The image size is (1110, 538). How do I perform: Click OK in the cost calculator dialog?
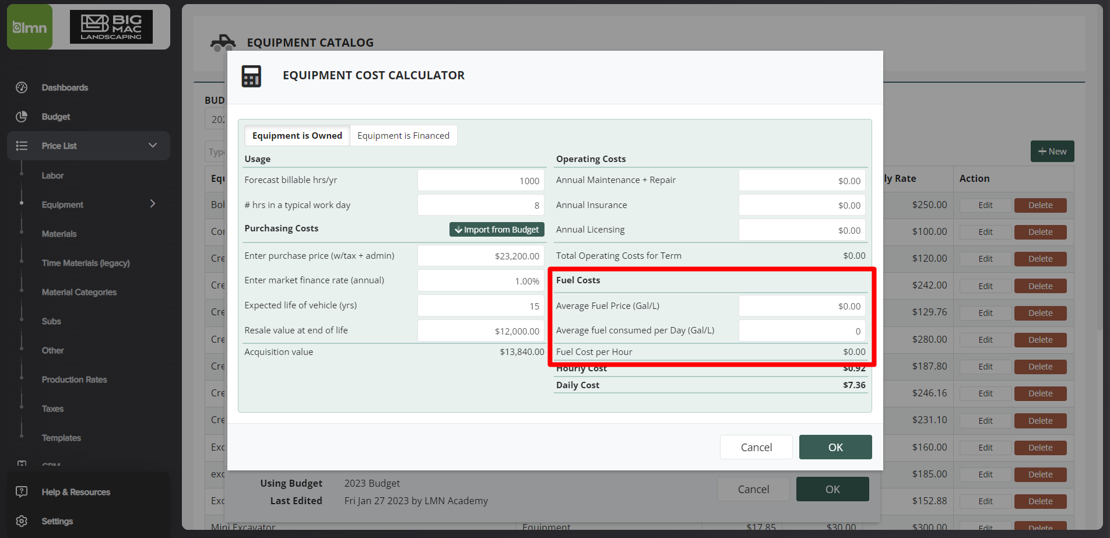[x=835, y=447]
